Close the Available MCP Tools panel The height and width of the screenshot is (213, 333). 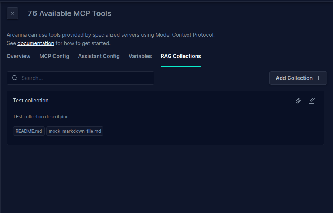13,13
